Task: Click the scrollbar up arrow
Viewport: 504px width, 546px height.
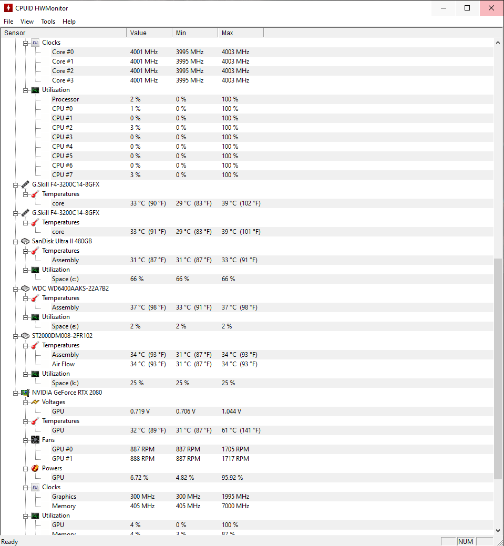Action: click(498, 43)
